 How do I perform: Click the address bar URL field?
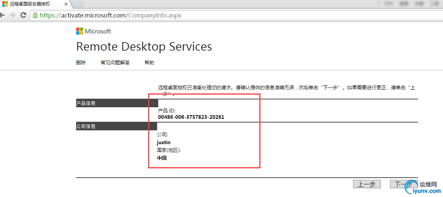[x=236, y=15]
